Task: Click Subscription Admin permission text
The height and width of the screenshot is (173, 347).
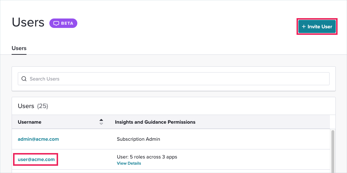Action: point(138,139)
